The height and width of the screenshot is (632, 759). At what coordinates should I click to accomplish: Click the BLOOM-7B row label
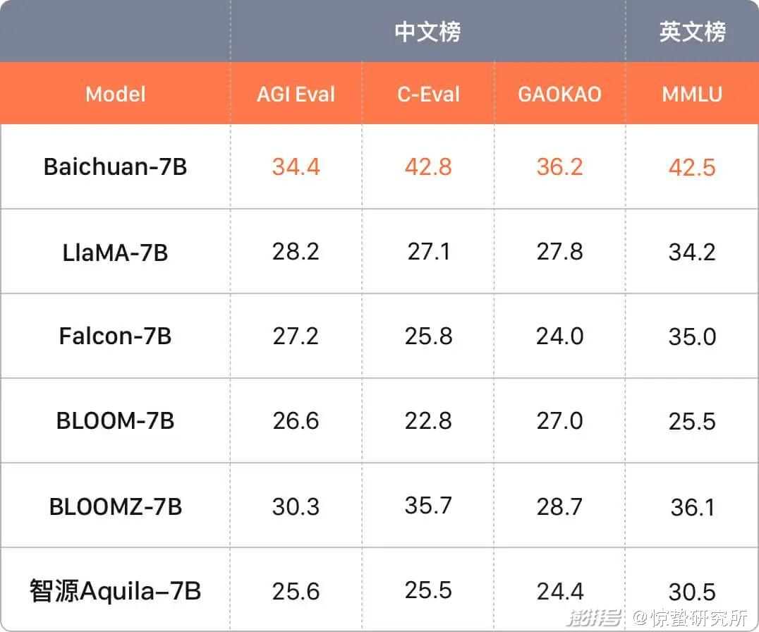coord(116,421)
